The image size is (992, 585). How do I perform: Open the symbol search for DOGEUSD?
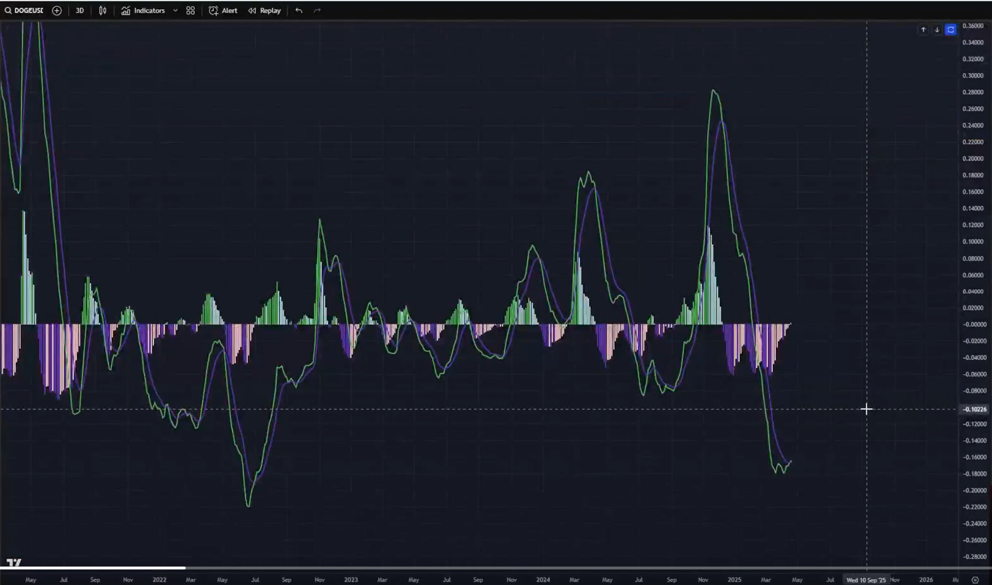click(x=24, y=10)
